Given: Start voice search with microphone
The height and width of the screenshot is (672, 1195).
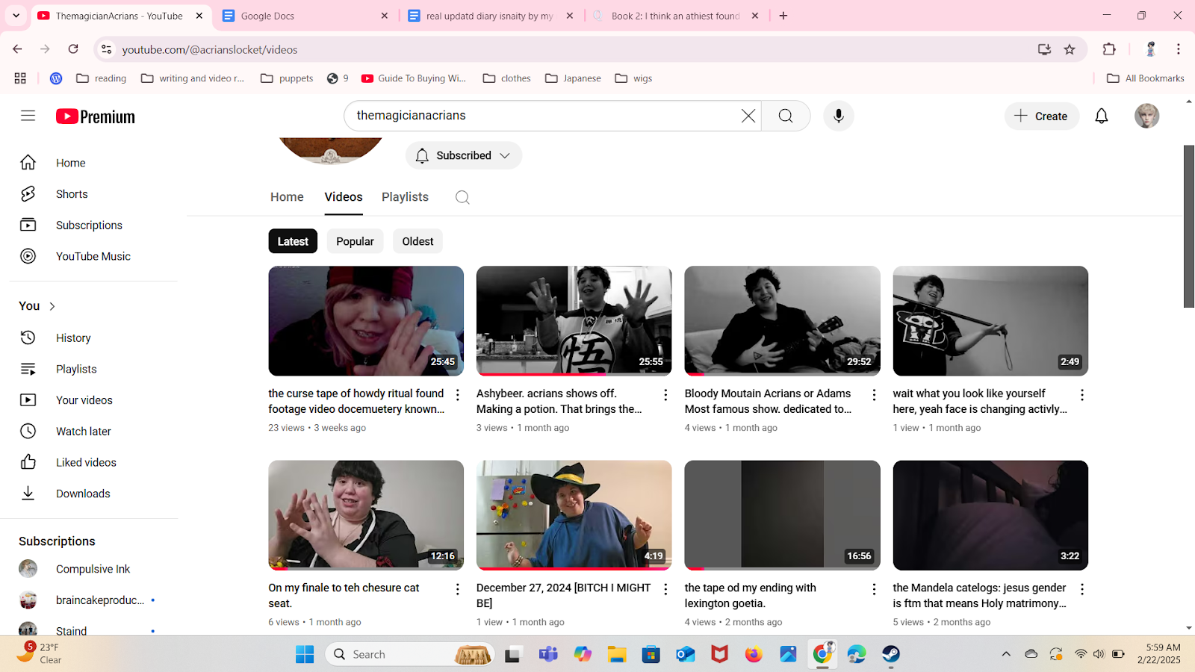Looking at the screenshot, I should pyautogui.click(x=839, y=116).
